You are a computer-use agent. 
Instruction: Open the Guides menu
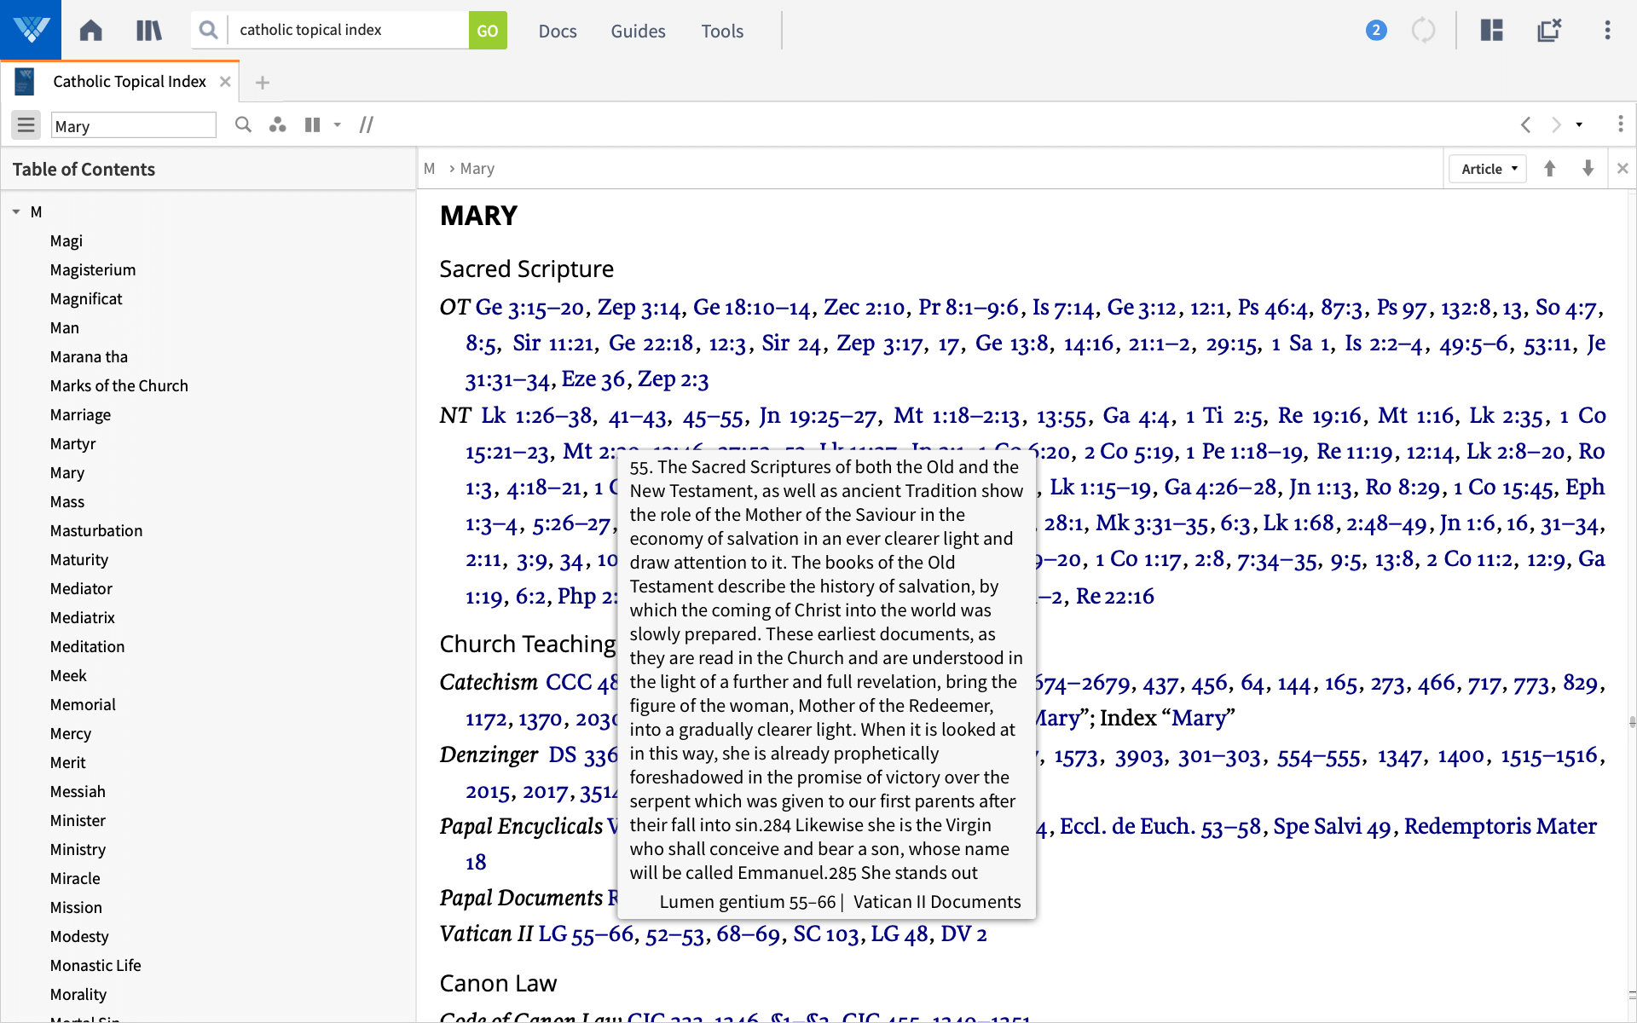click(x=638, y=31)
